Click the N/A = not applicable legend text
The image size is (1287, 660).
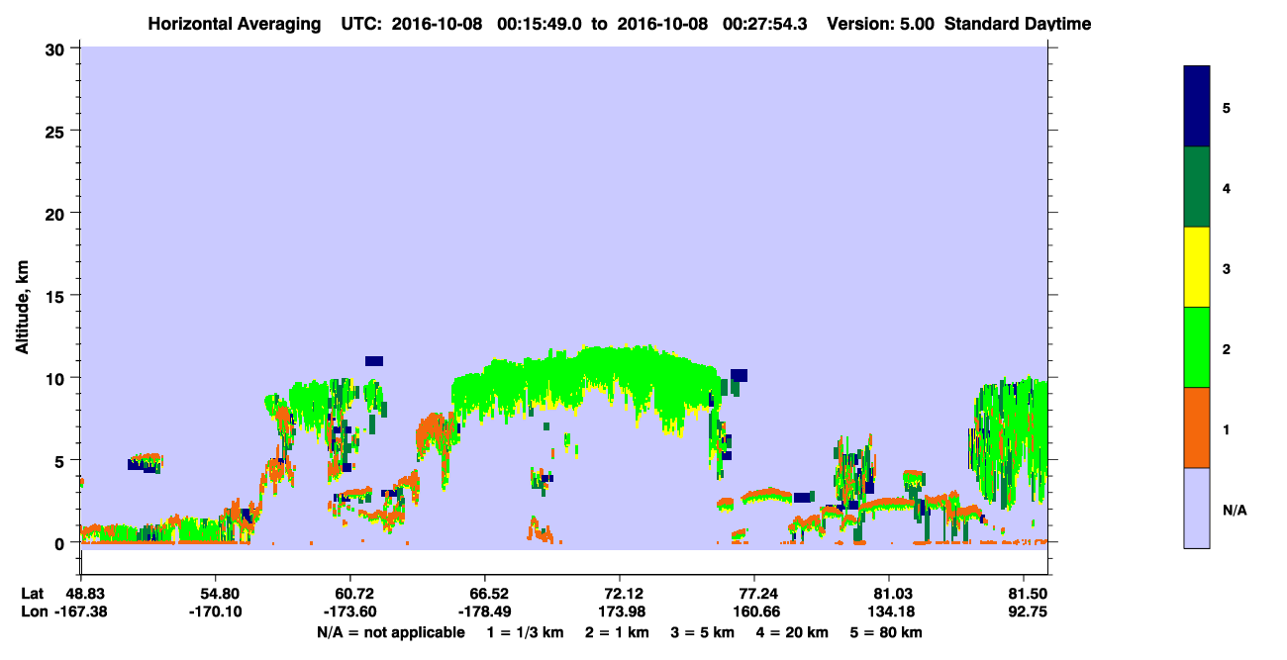390,632
